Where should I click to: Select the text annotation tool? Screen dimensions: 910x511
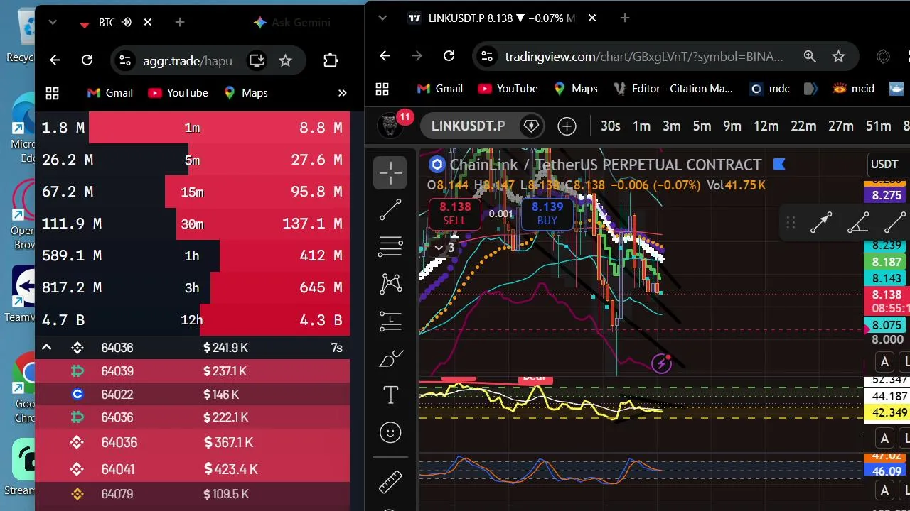pos(390,395)
